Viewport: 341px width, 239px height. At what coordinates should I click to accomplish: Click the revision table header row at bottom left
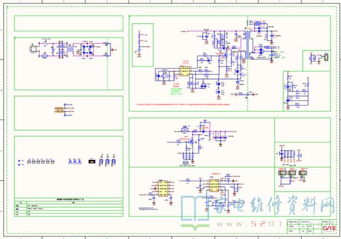[69, 199]
